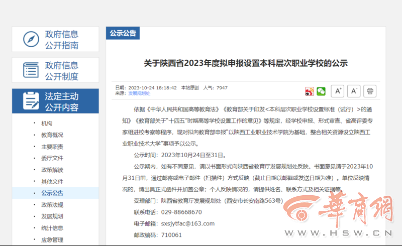Screen dimensions: 402x246
Task: Open 委厅文件 in sidebar list
Action: (x=52, y=158)
